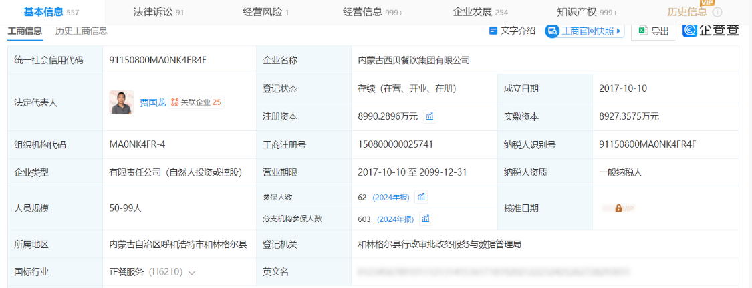The height and width of the screenshot is (288, 752).
Task: Select the 工商信息 sub-tab
Action: point(25,31)
